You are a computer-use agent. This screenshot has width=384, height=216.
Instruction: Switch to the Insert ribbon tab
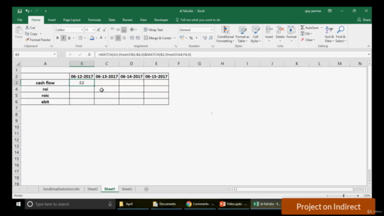[52, 20]
